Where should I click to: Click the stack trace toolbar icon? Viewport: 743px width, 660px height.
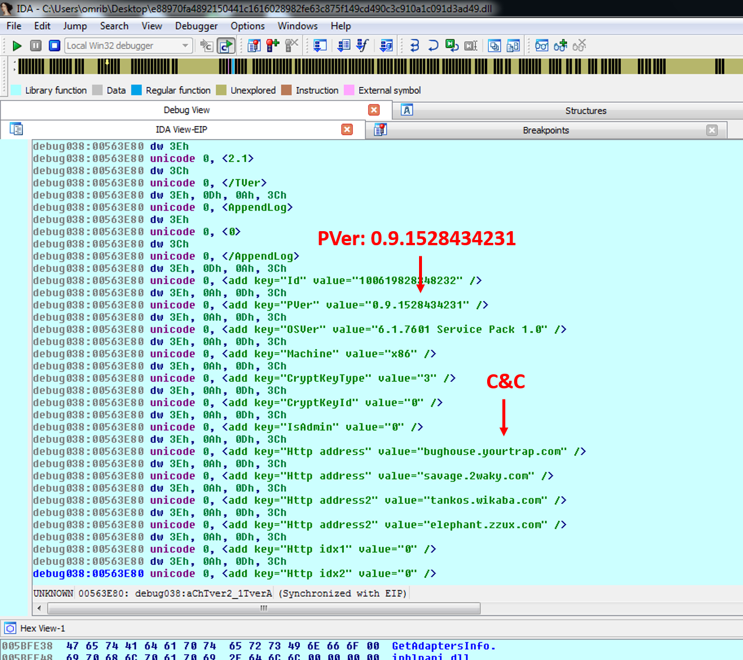[386, 46]
